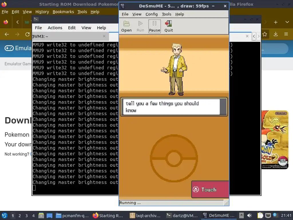Screen dimensions: 293x220
Task: Select the @VM3: ~ terminal tab
Action: tap(70, 36)
